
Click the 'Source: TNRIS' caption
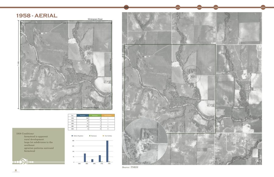point(130,167)
